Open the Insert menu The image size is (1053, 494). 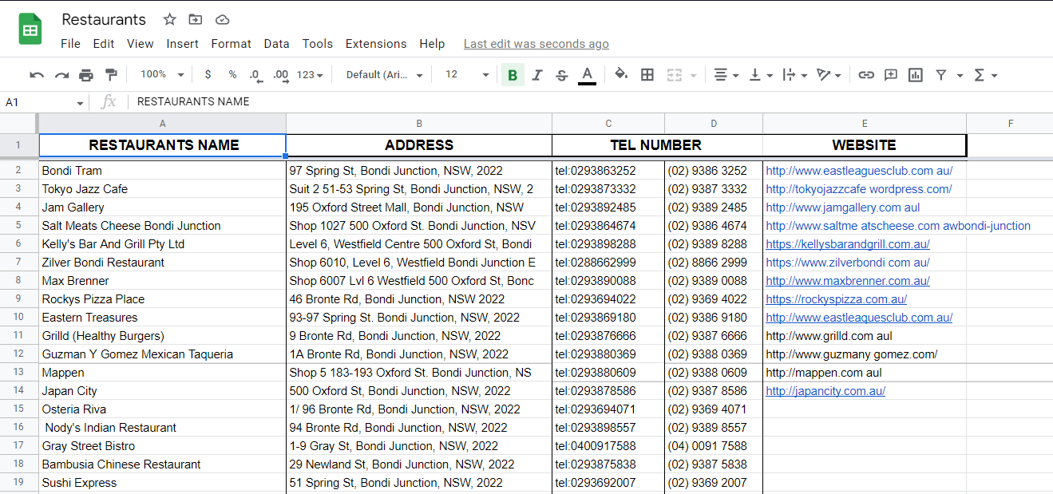182,44
